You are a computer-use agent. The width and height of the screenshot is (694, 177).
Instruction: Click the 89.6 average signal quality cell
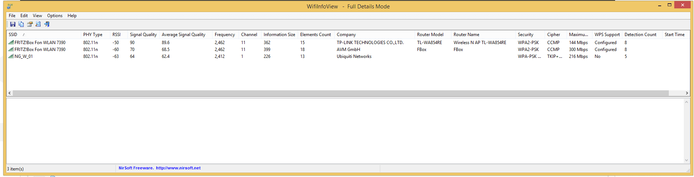point(165,43)
